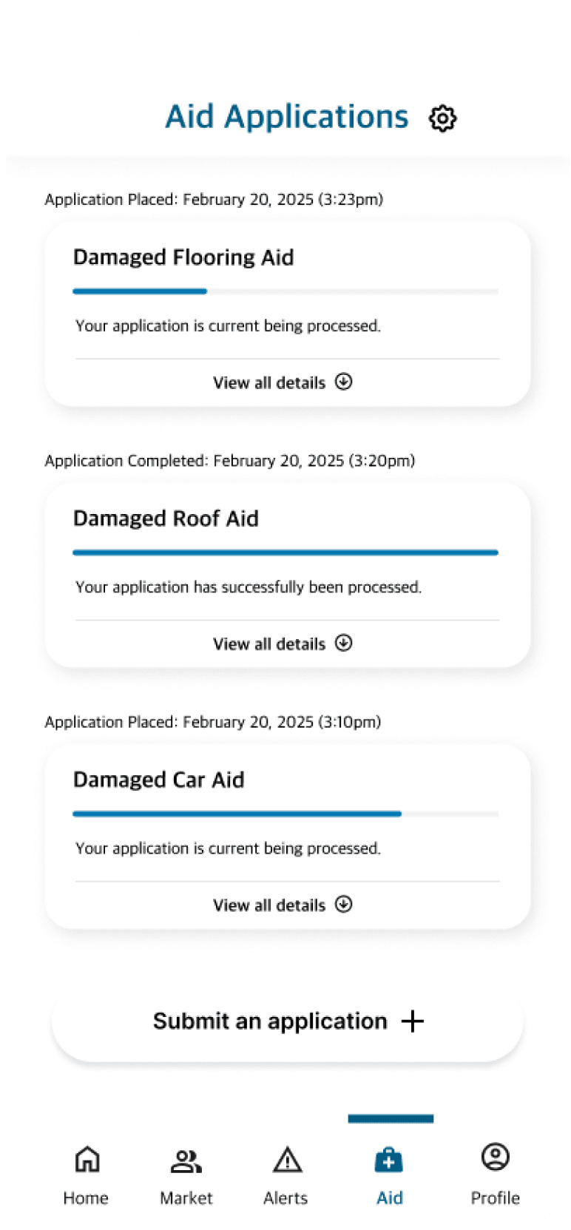
Task: Open the Profile person icon
Action: [x=495, y=1157]
